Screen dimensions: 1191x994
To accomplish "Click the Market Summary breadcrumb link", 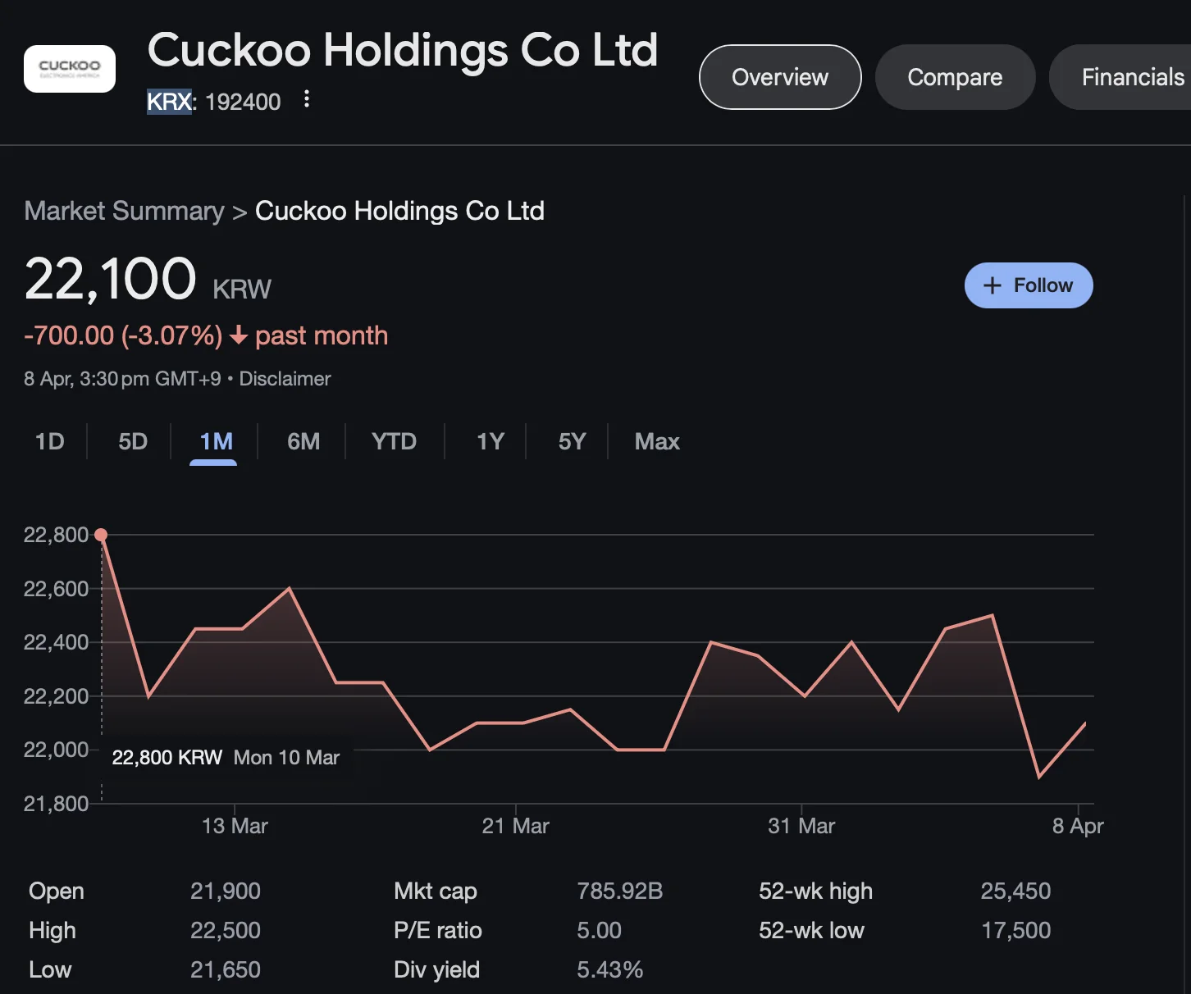I will tap(124, 211).
